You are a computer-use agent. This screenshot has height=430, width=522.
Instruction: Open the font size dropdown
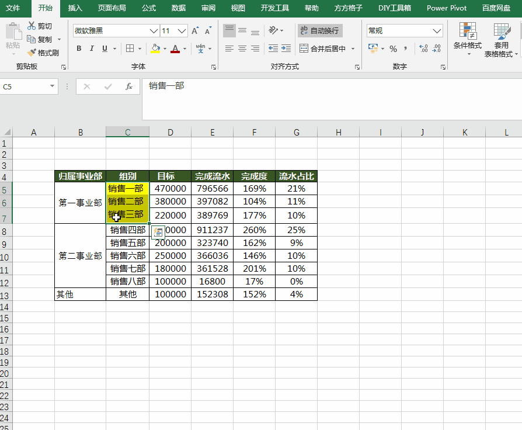(x=182, y=31)
